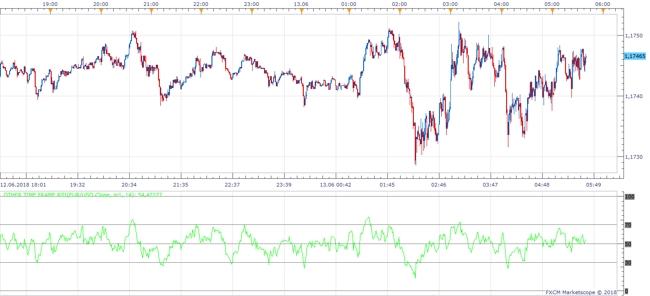Screen dimensions: 650x296
Task: Click the RSI level 0 label
Action: pyautogui.click(x=626, y=291)
